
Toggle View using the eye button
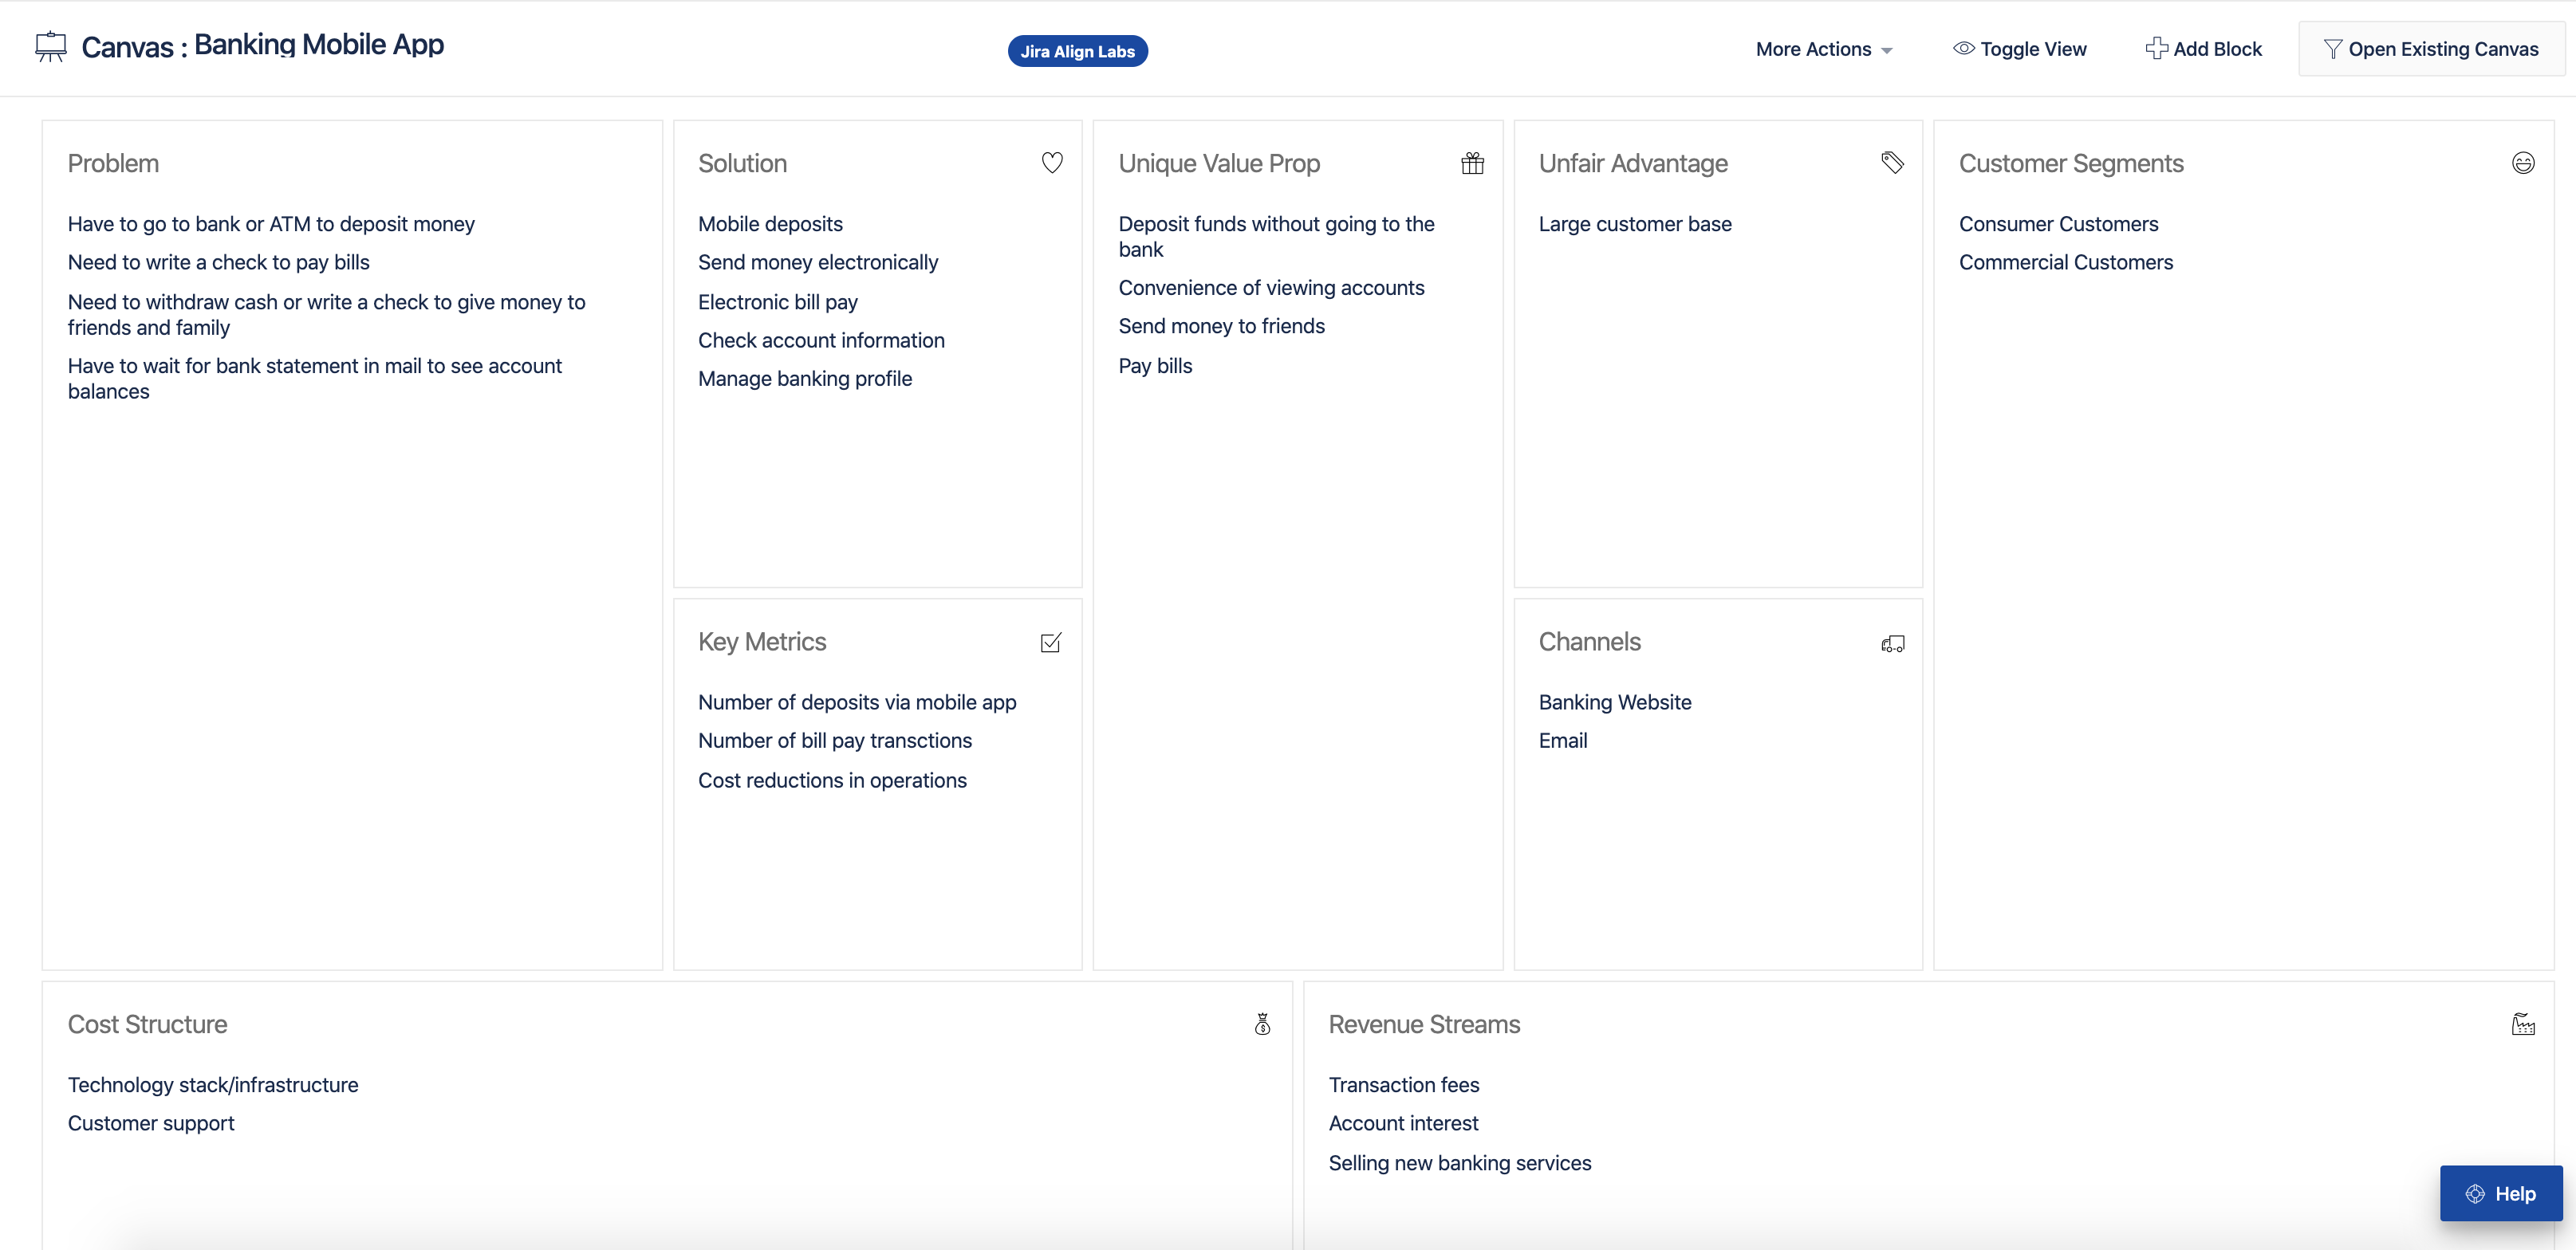pyautogui.click(x=2019, y=49)
